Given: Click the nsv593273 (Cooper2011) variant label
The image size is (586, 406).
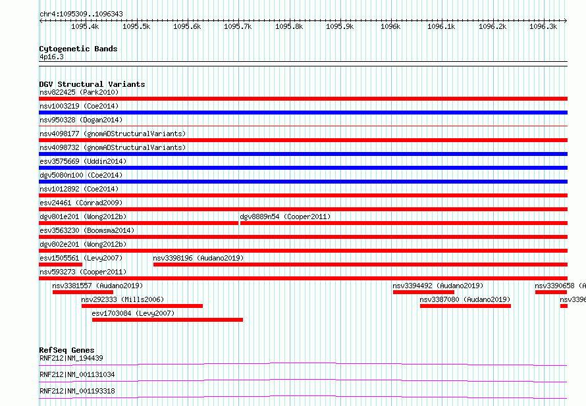Looking at the screenshot, I should (83, 272).
